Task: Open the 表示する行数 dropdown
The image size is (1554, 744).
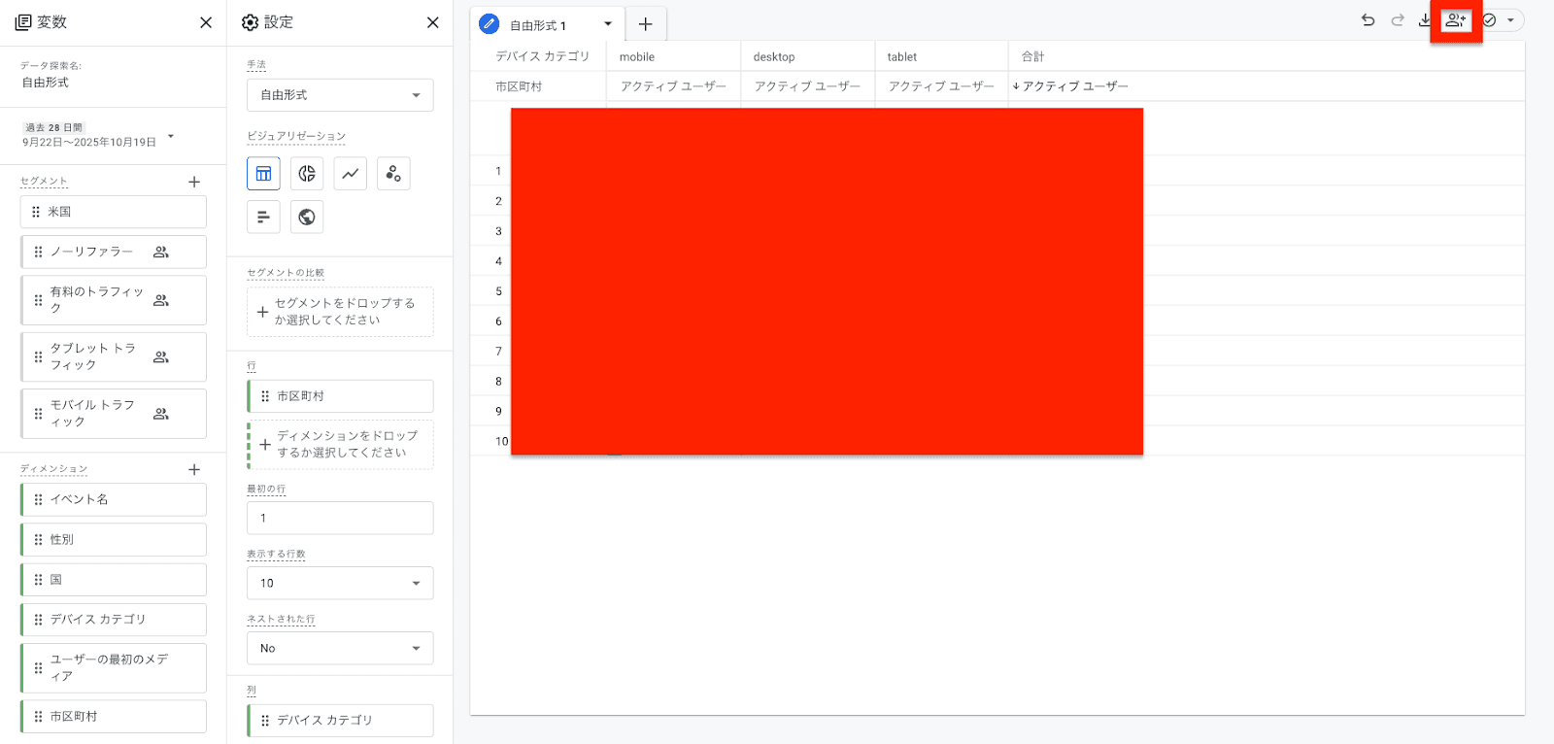Action: coord(340,583)
